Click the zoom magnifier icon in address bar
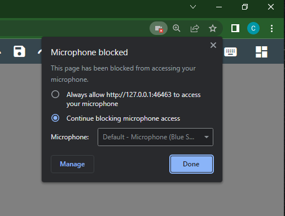This screenshot has width=285, height=216. (x=177, y=28)
